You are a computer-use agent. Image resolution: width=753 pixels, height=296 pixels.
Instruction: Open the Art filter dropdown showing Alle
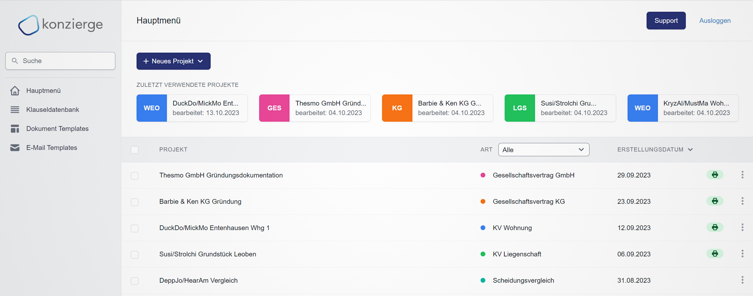pyautogui.click(x=543, y=150)
